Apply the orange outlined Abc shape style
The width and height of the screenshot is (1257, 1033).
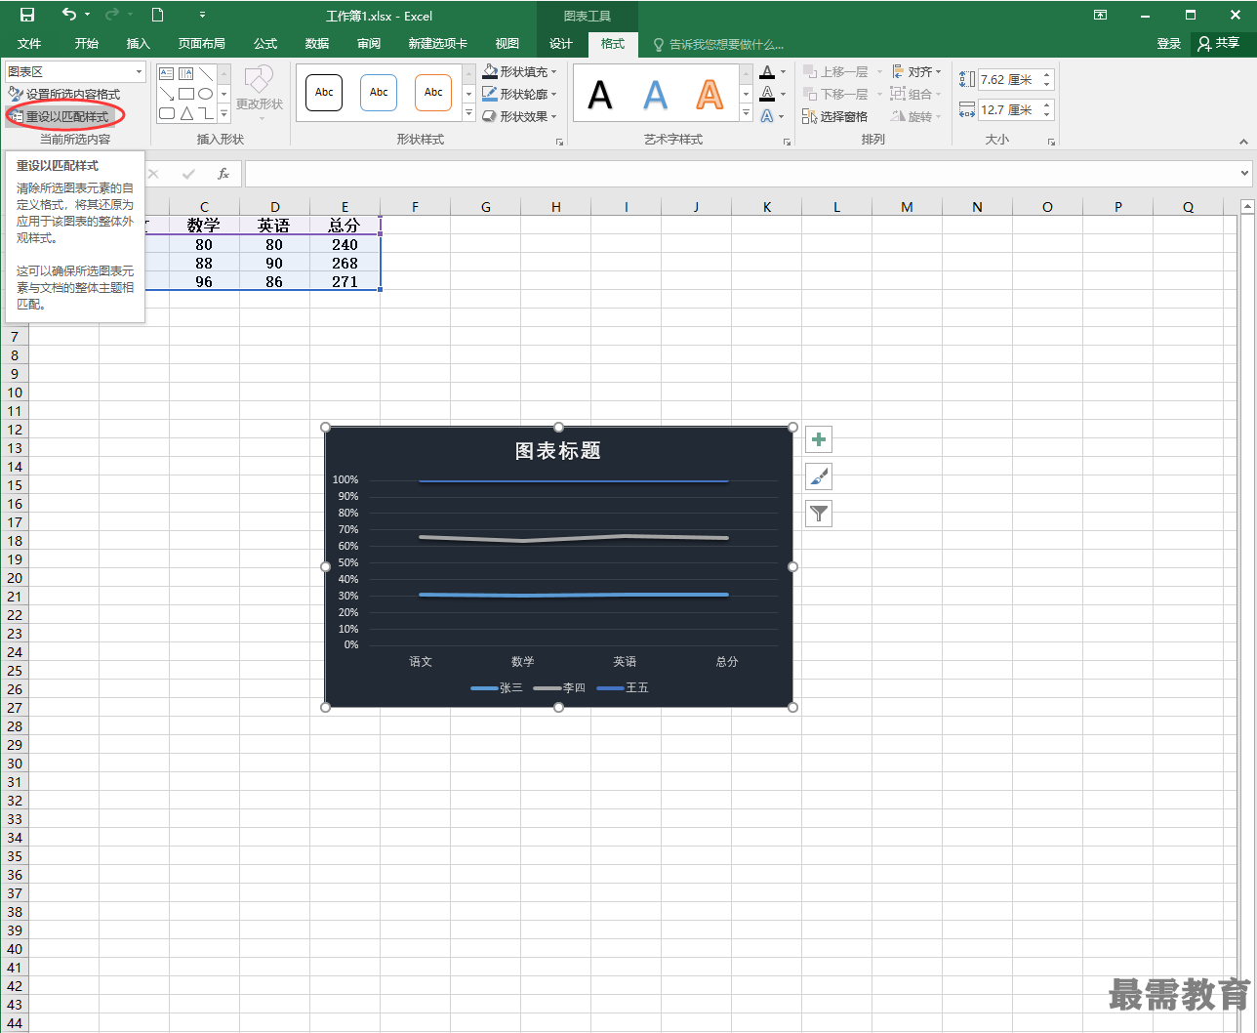[x=433, y=93]
